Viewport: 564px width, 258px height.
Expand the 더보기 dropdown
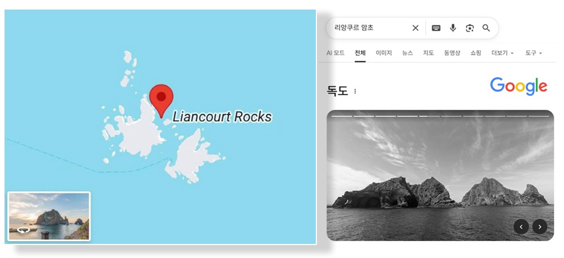(x=503, y=53)
